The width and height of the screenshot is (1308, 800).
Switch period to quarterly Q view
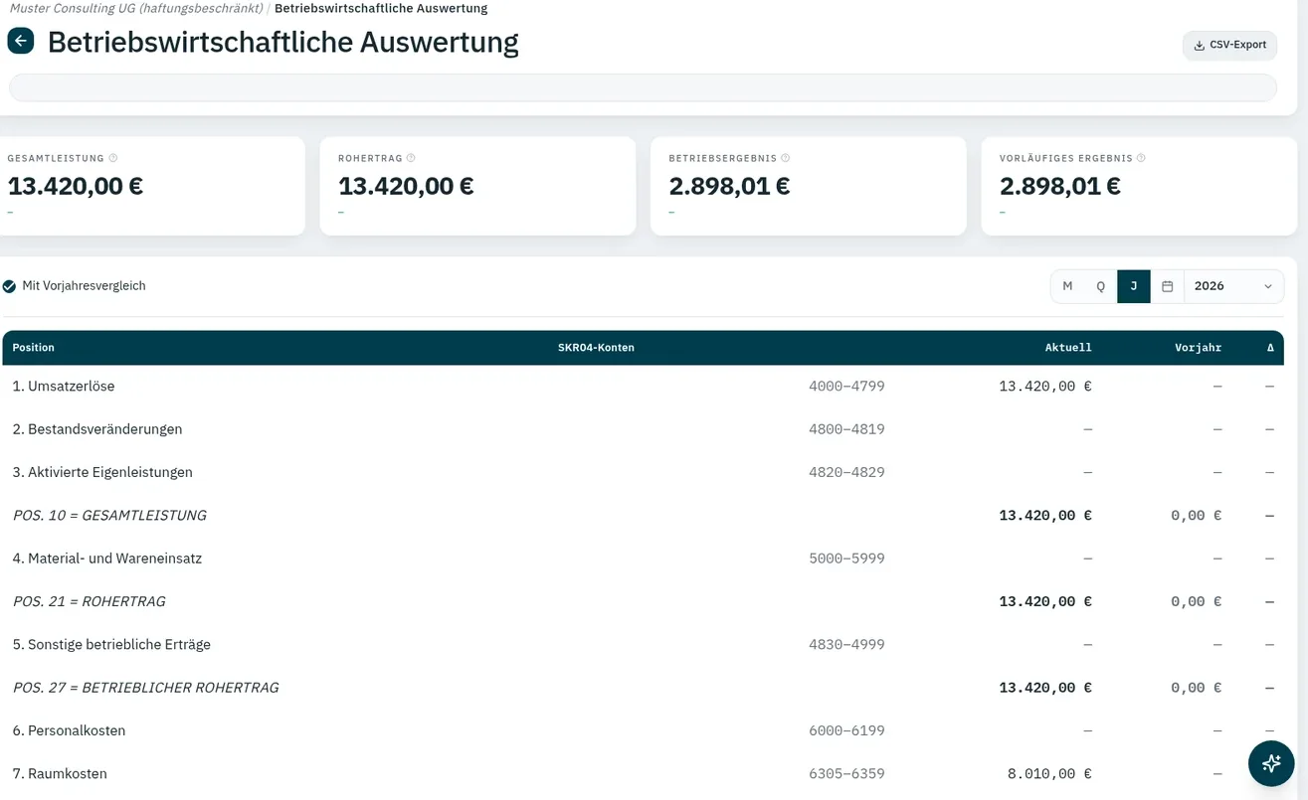[x=1100, y=286]
